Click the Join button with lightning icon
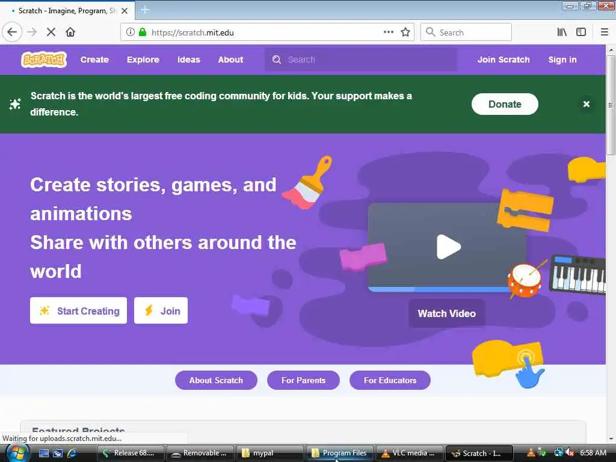The image size is (616, 462). point(161,311)
